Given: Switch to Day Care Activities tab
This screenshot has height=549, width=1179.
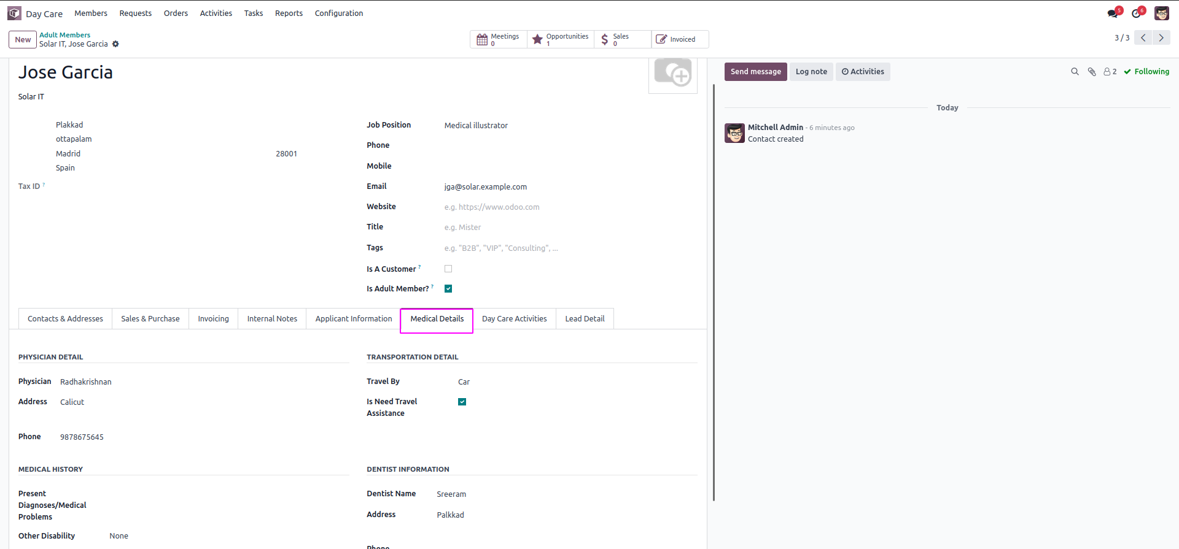Looking at the screenshot, I should coord(515,319).
